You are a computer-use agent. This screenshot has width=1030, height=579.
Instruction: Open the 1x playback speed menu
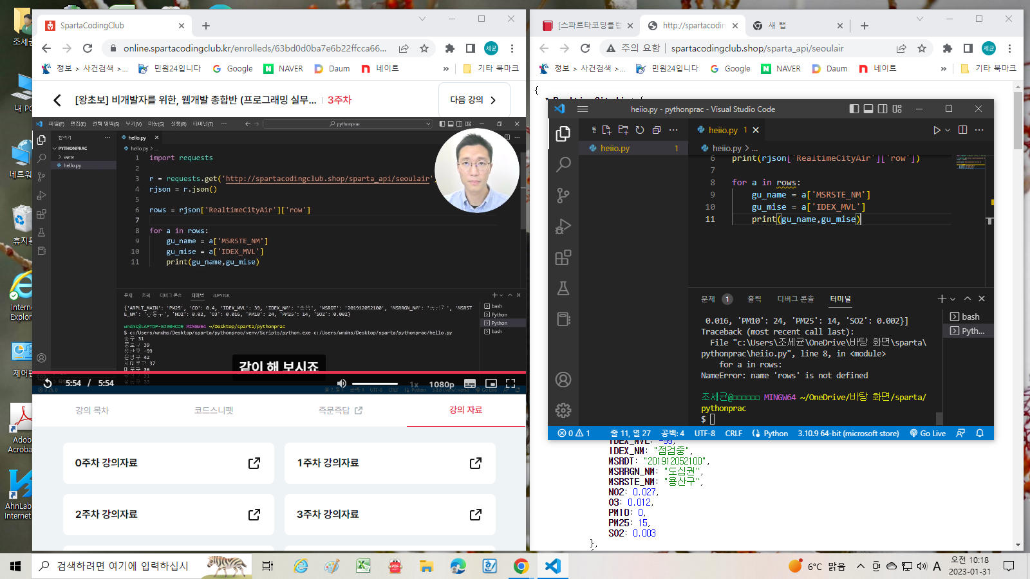point(414,384)
